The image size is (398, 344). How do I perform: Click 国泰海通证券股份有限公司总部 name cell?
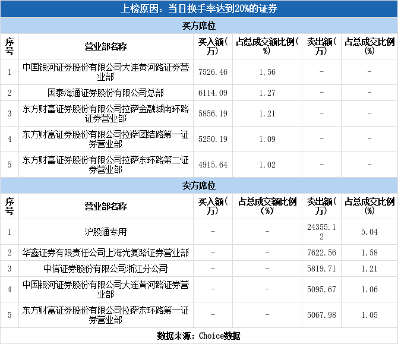tap(106, 93)
